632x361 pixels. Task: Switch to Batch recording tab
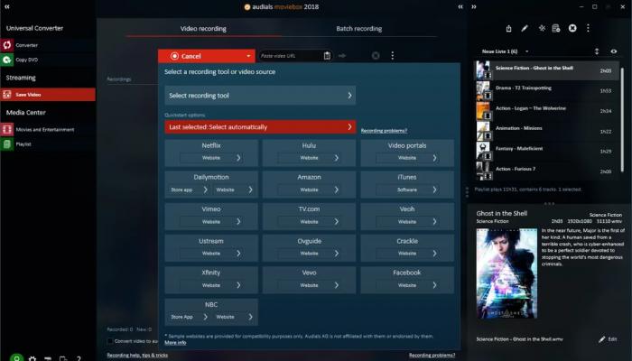pos(359,29)
